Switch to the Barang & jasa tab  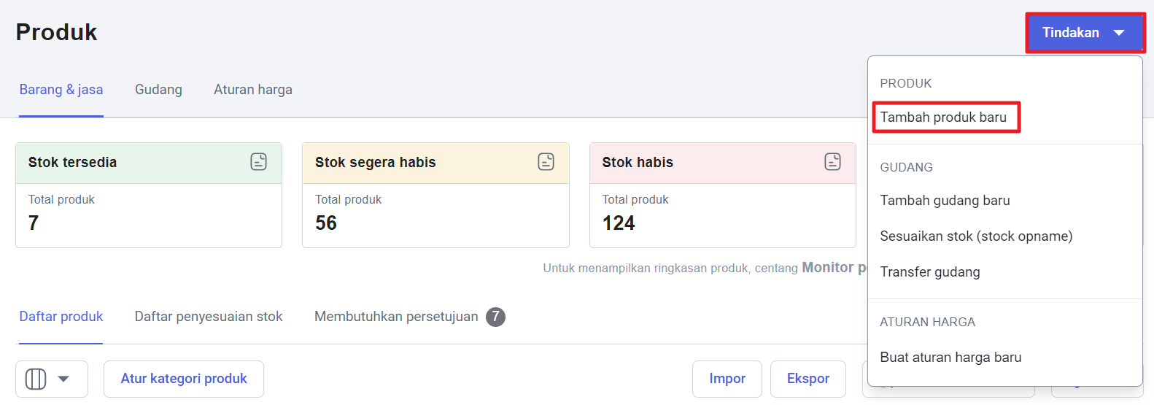click(x=61, y=90)
